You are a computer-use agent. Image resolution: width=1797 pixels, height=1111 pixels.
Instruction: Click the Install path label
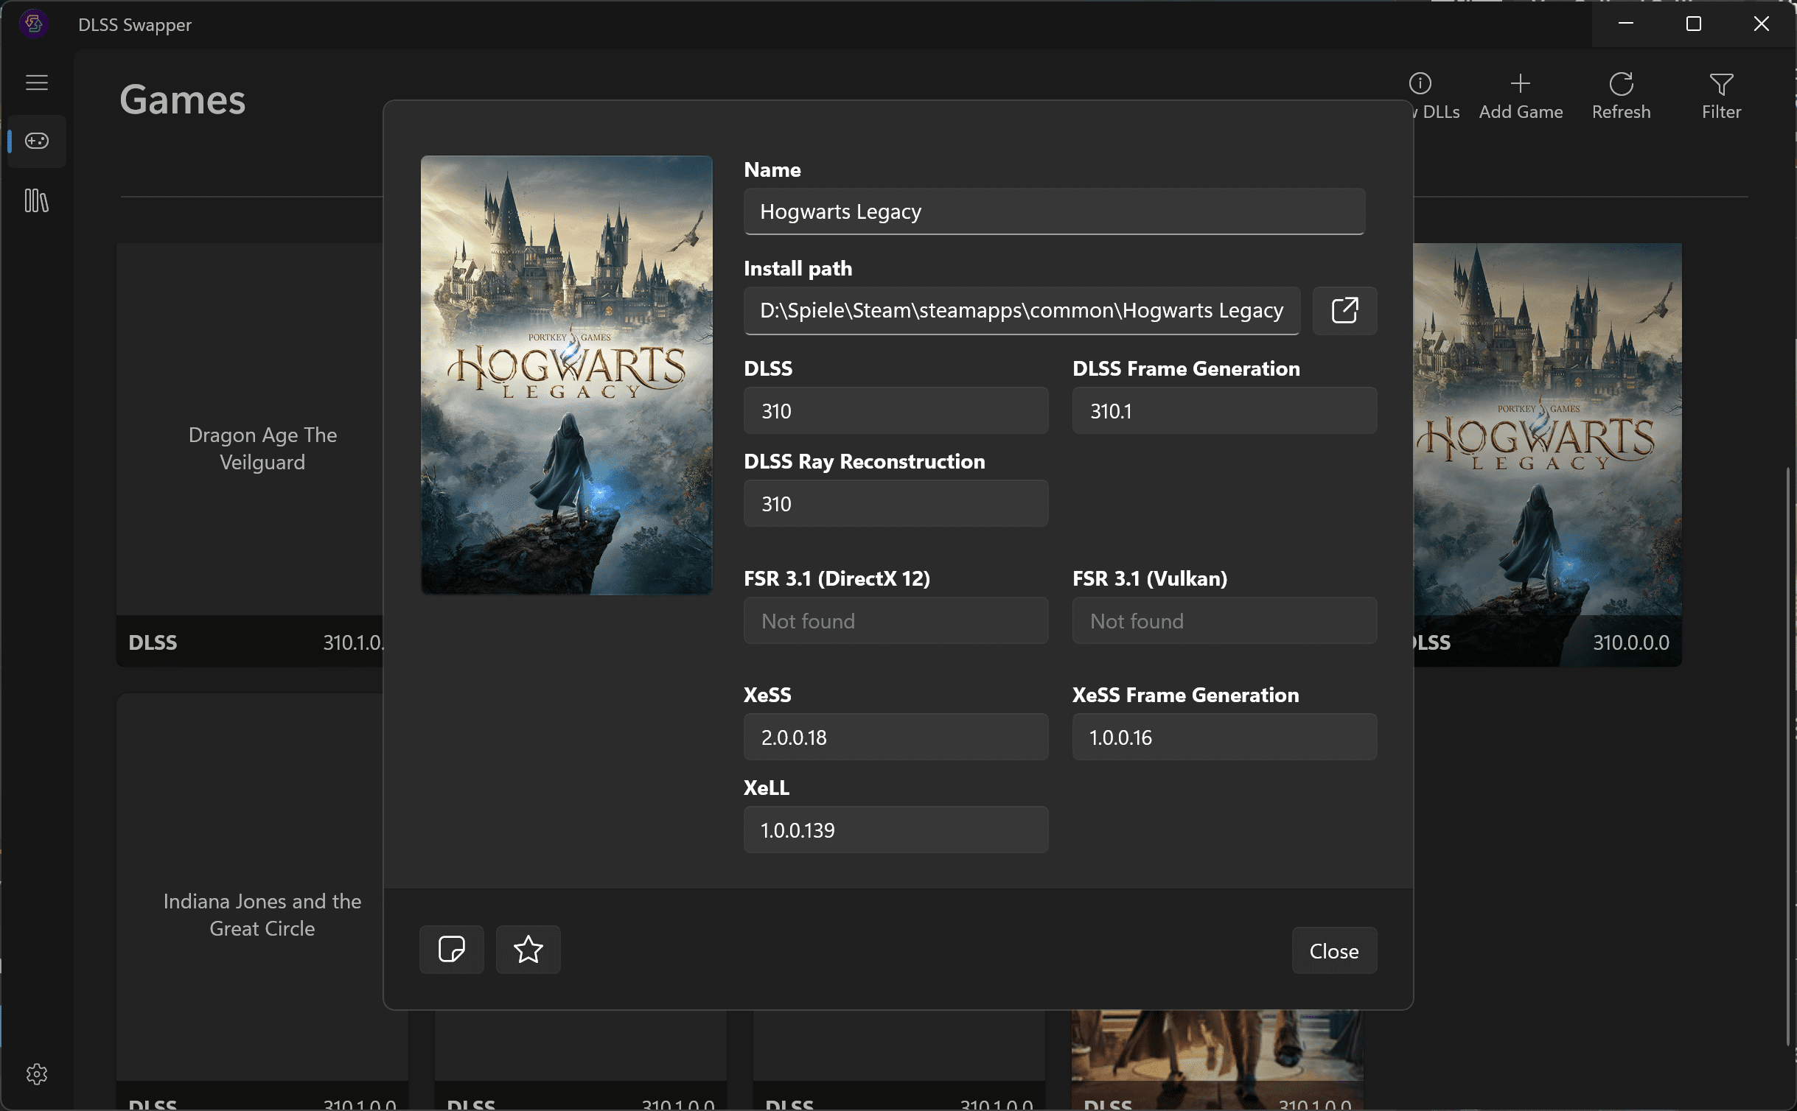tap(798, 268)
